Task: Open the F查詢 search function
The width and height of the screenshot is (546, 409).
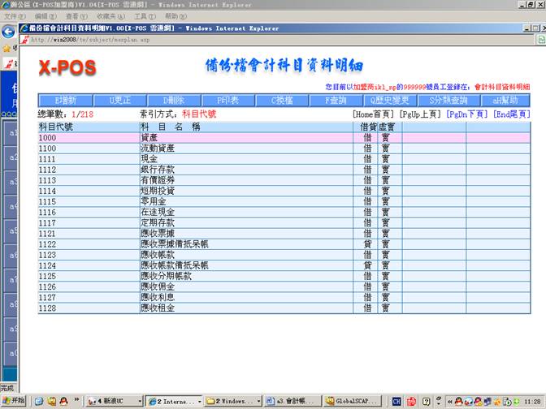Action: 336,101
